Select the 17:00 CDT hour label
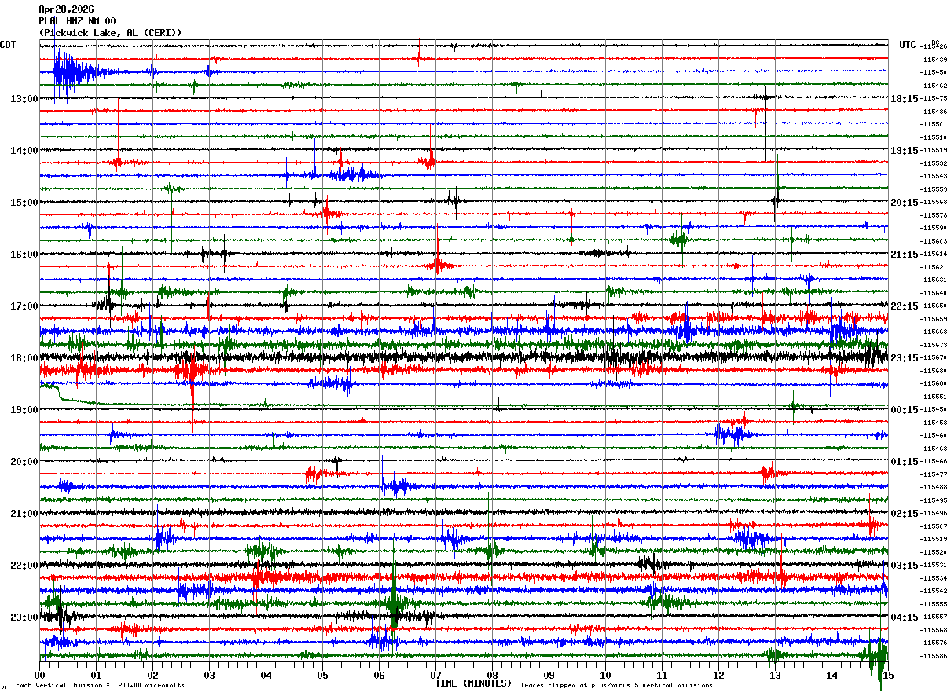The image size is (951, 696). [24, 306]
